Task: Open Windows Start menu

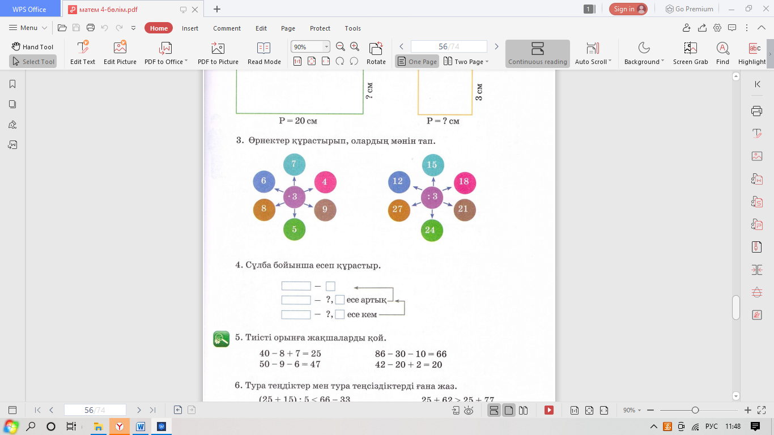Action: 11,427
